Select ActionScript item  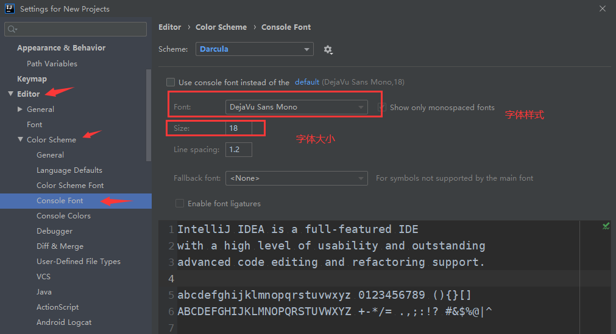pyautogui.click(x=58, y=307)
